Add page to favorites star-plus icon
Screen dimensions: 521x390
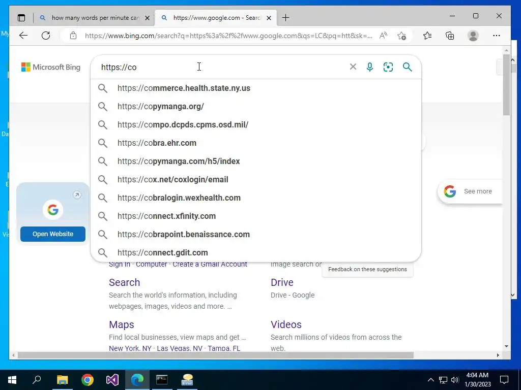click(x=402, y=36)
